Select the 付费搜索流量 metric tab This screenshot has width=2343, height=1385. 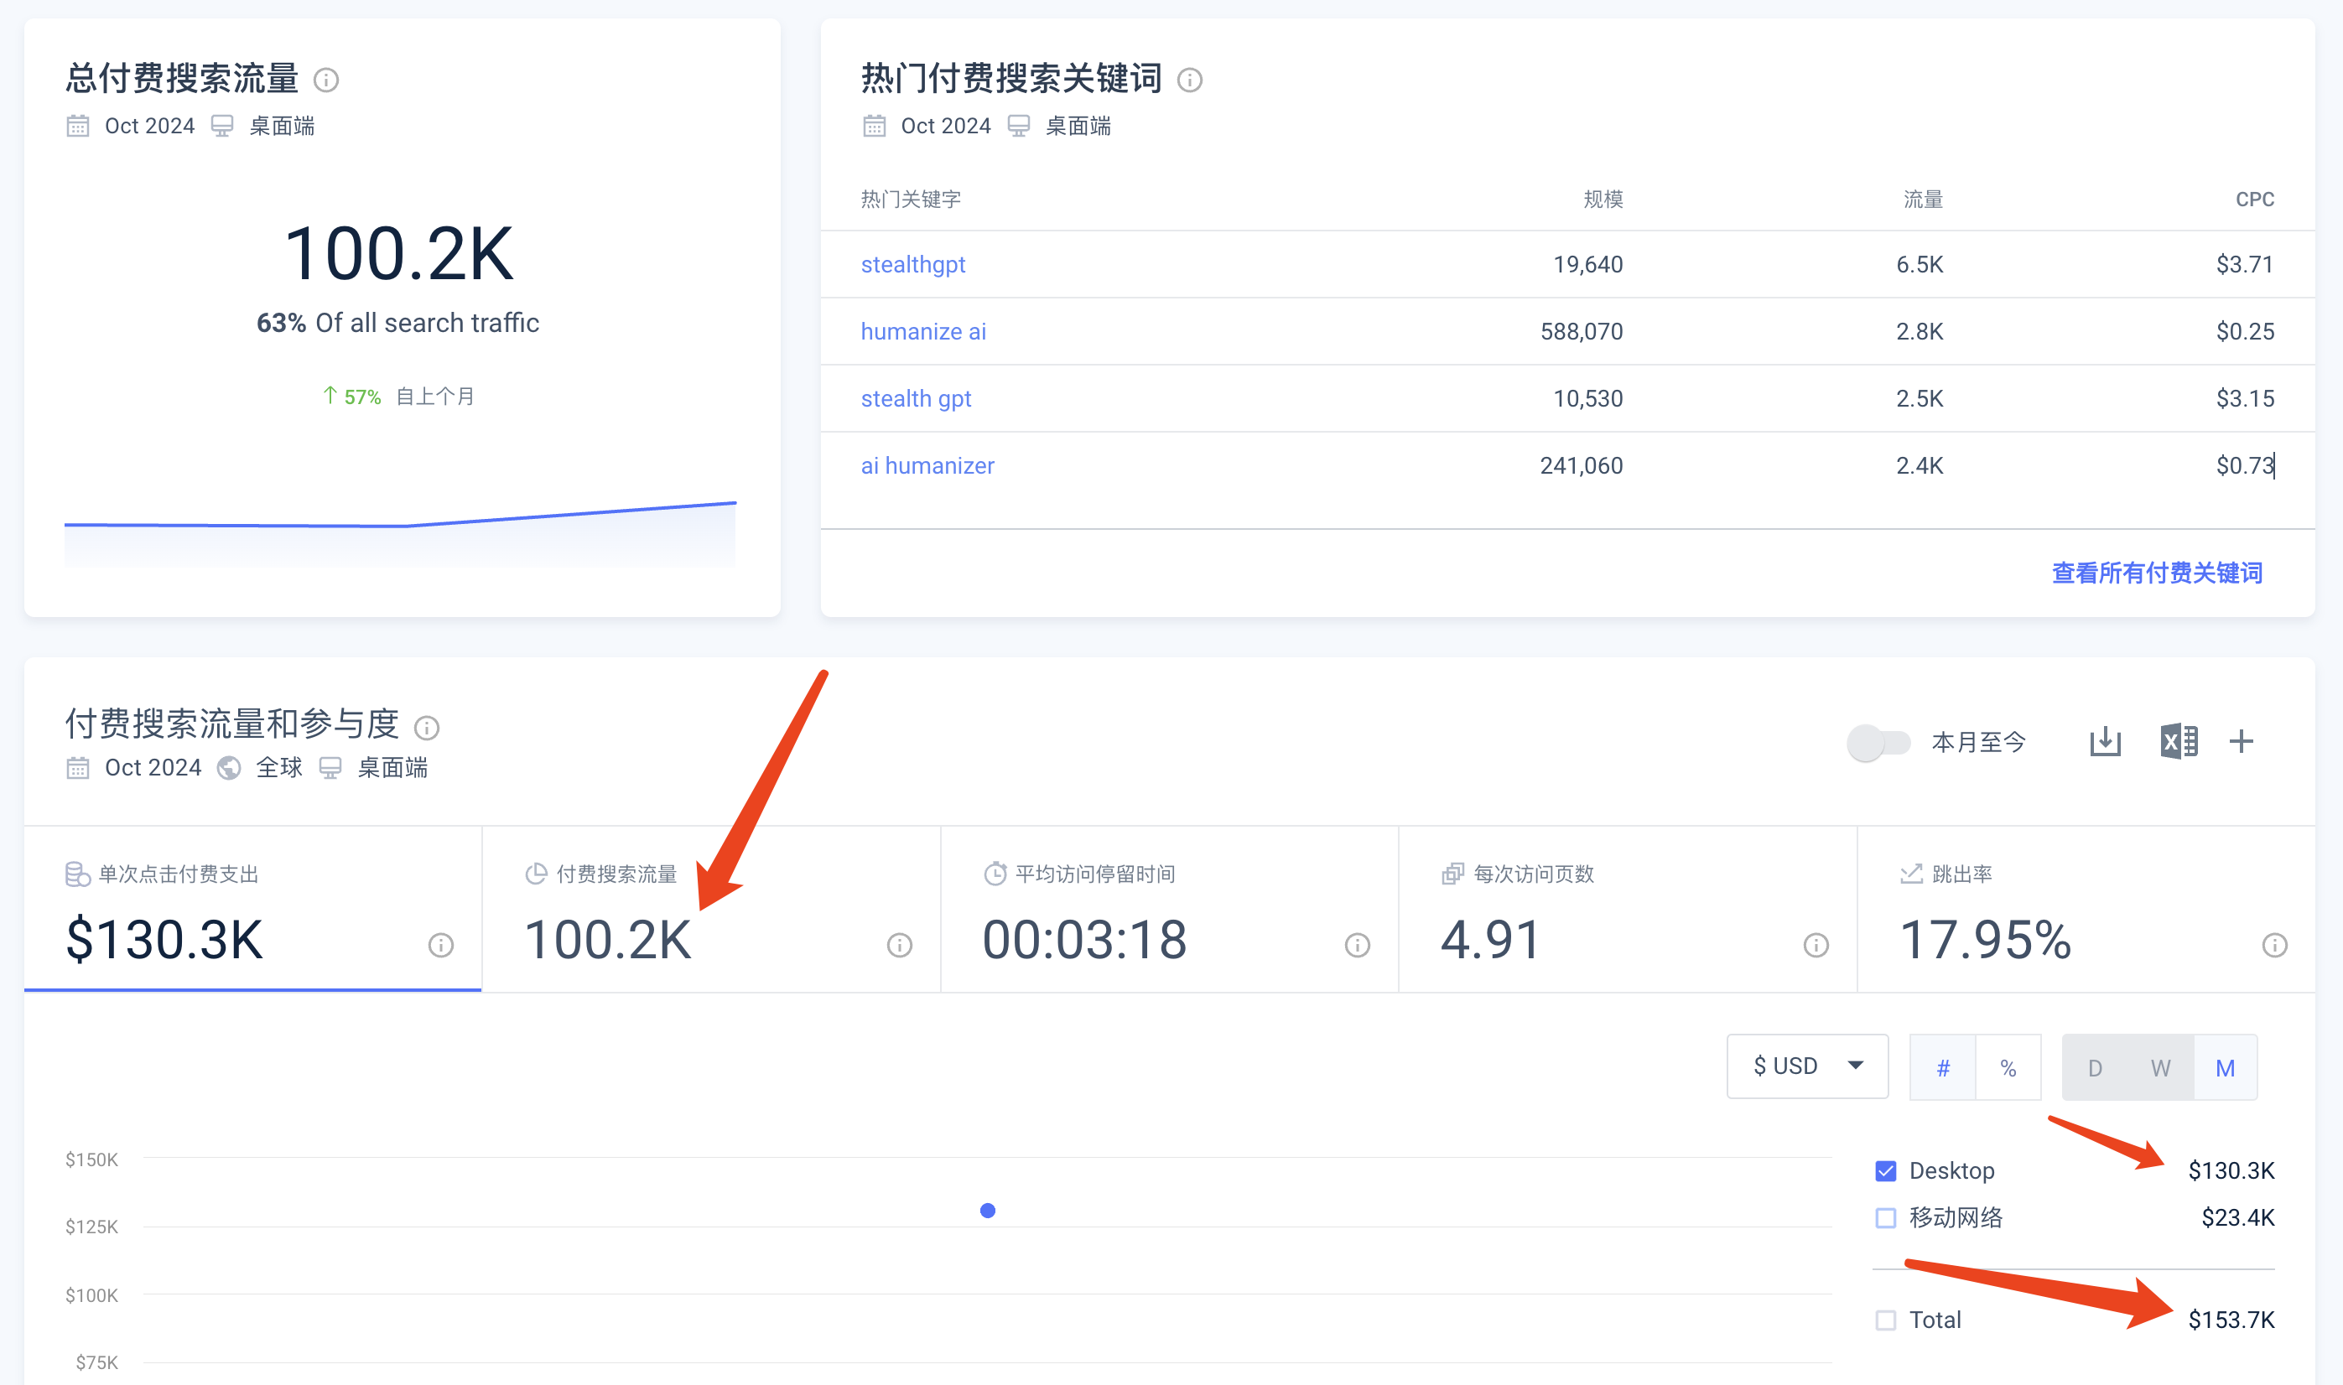(711, 909)
